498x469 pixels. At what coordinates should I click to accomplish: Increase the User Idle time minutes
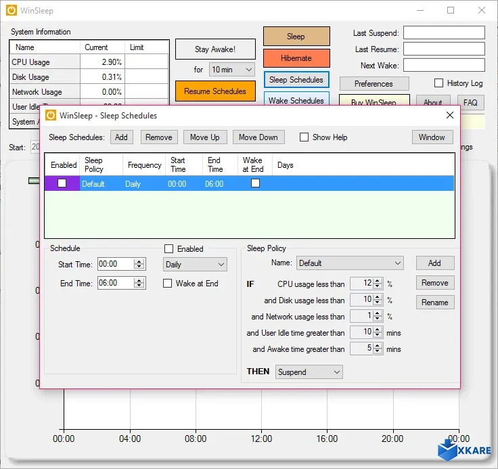coord(378,330)
